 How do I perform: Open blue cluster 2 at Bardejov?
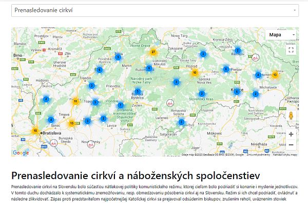238,51
